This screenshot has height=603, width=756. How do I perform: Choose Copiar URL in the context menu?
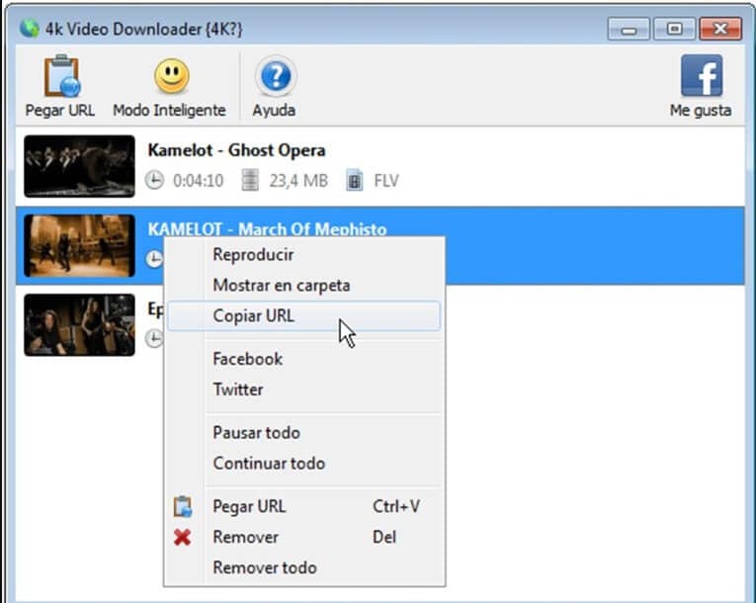click(304, 316)
